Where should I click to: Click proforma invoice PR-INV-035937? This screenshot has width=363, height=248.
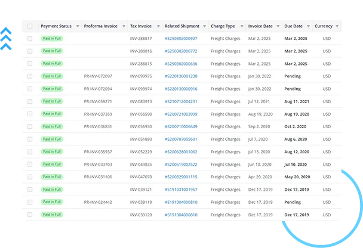coord(98,152)
